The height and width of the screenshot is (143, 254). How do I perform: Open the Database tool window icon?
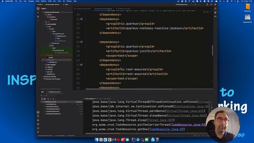pos(215,12)
